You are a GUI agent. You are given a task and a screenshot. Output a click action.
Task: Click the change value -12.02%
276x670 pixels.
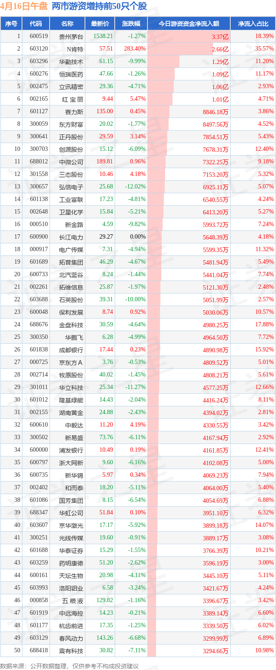coord(135,187)
